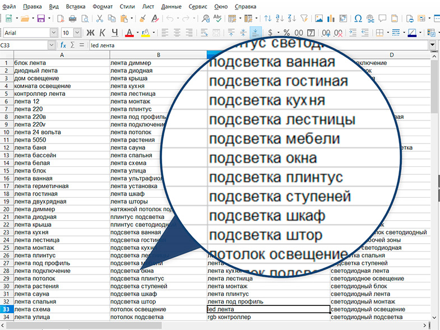Open the Print Preview

pos(85,19)
